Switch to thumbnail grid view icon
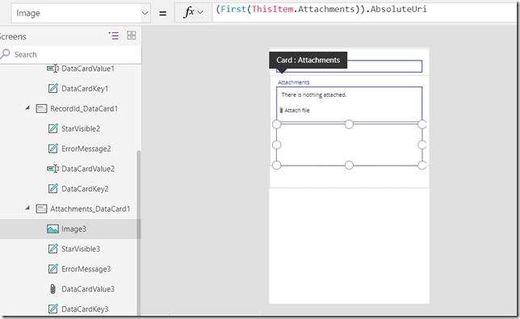Viewport: 520px width, 319px height. (132, 36)
